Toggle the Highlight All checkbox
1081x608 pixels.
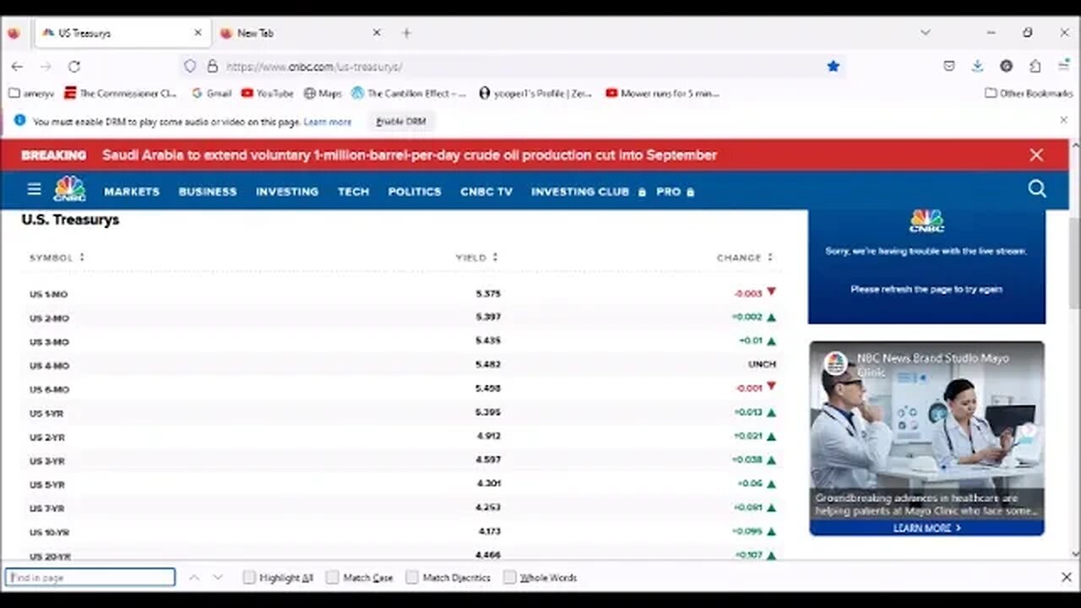tap(249, 578)
